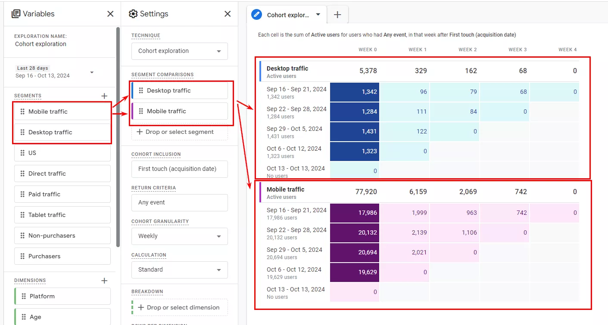Click the Variables panel icon
Screen dimensions: 608x325
pyautogui.click(x=16, y=14)
